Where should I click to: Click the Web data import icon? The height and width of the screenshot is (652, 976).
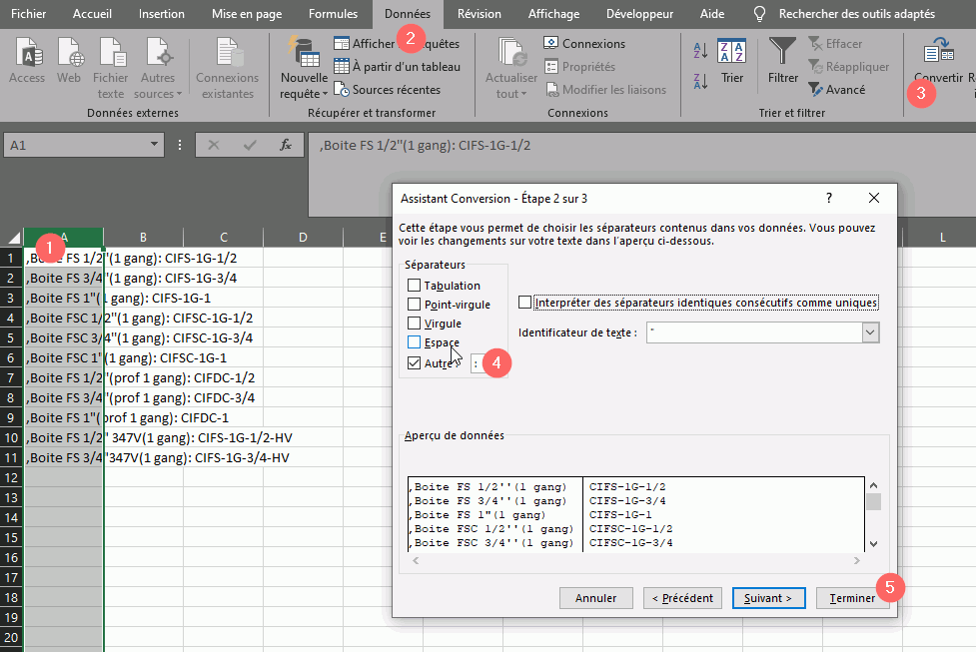(x=69, y=53)
